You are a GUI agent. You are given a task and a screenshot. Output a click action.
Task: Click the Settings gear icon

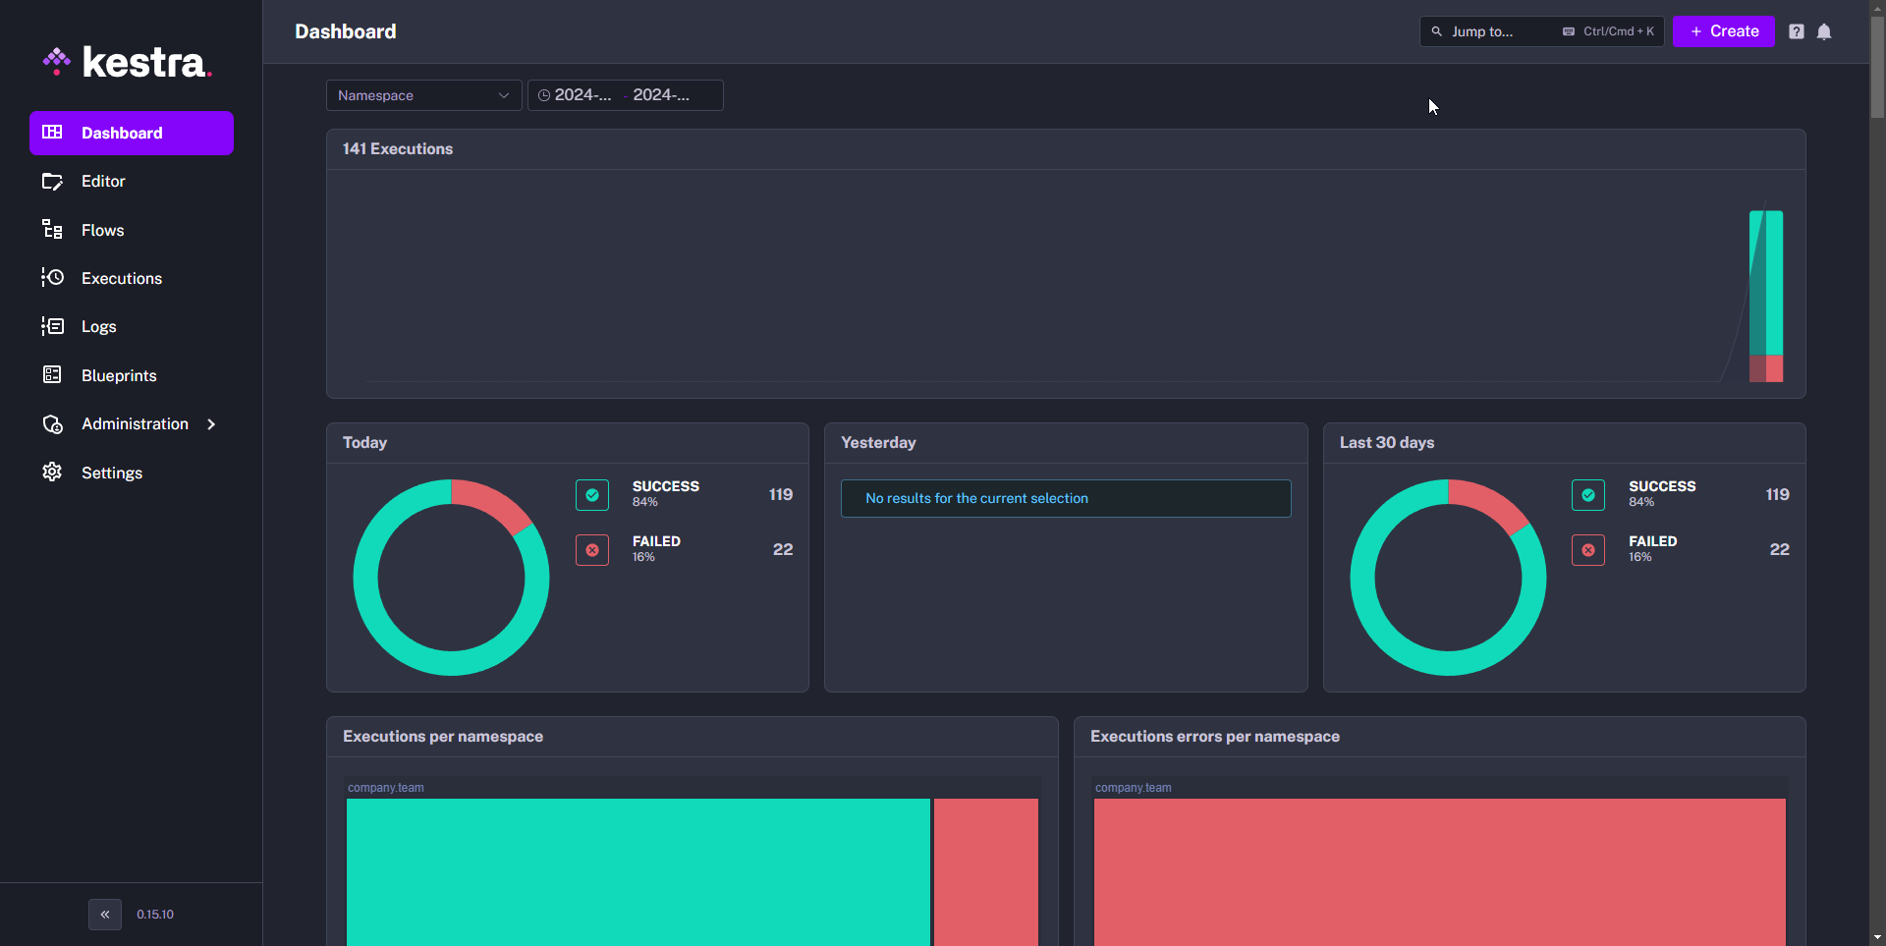(x=52, y=473)
